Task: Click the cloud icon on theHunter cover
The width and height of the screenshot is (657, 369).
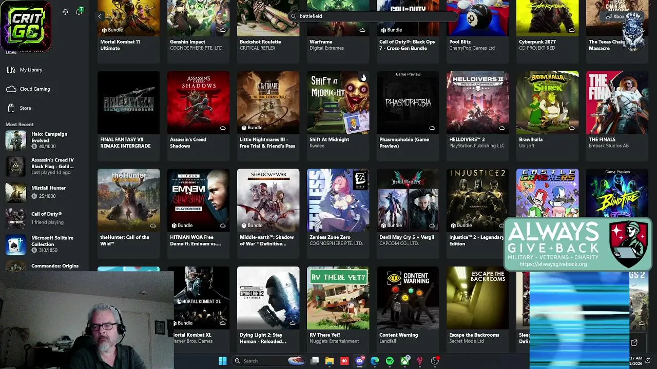Action: pyautogui.click(x=153, y=225)
